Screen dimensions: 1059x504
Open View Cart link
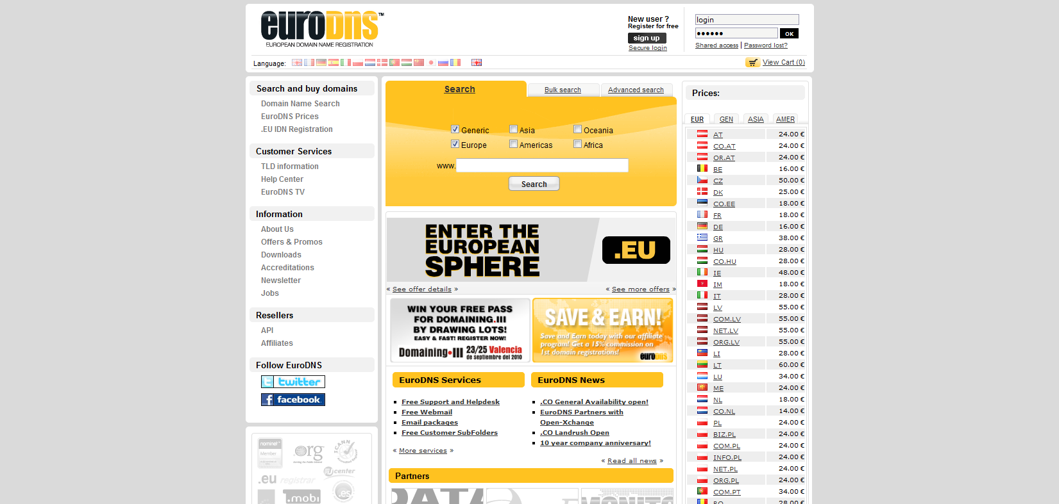pyautogui.click(x=784, y=62)
